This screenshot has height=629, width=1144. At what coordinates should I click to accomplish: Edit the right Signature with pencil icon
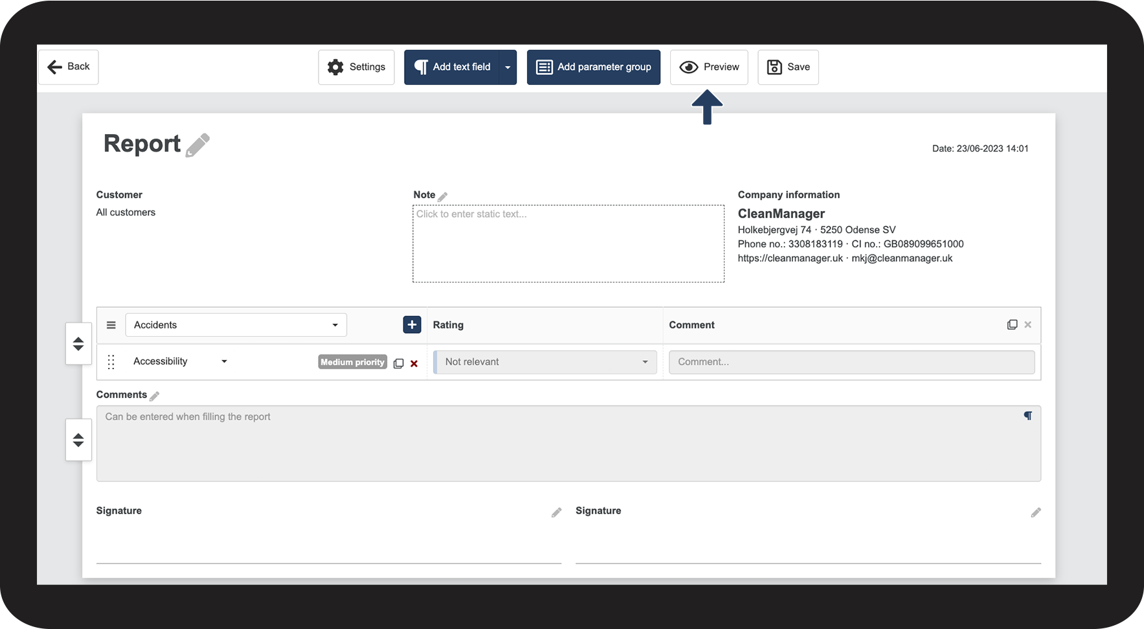[x=1036, y=512]
